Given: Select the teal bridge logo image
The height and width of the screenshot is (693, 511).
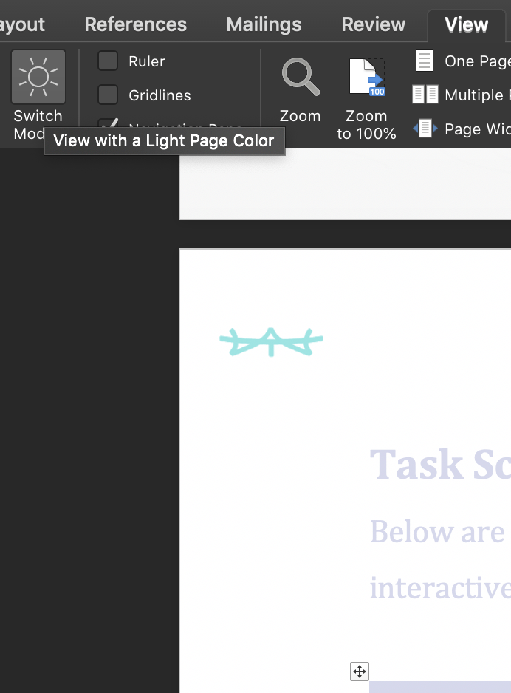Looking at the screenshot, I should click(271, 341).
